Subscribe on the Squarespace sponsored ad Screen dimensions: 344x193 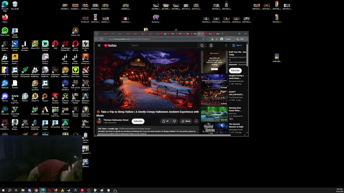(235, 70)
